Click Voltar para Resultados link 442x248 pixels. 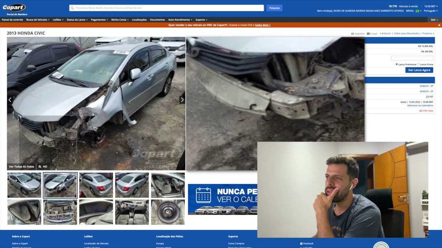tap(406, 33)
